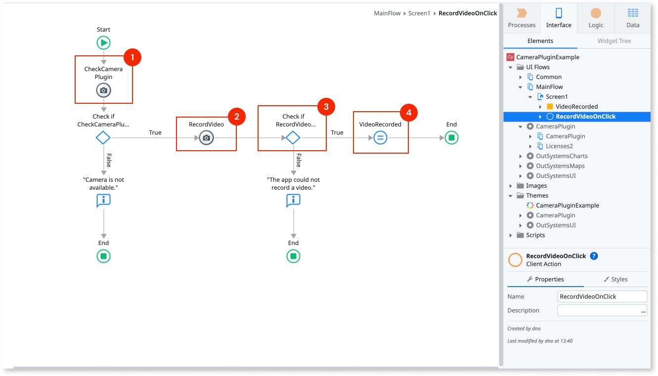This screenshot has width=658, height=376.
Task: Select the VideoRecorded assign node
Action: (380, 138)
